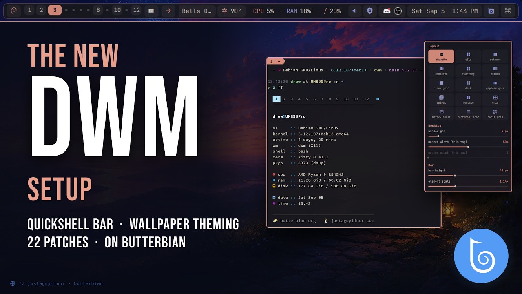Click the screenshot camera icon in the bar
This screenshot has width=522, height=294.
[x=491, y=11]
